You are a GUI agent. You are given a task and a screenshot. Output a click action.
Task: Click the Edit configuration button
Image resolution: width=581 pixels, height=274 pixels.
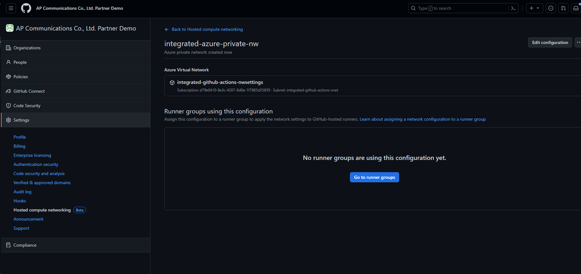tap(550, 43)
